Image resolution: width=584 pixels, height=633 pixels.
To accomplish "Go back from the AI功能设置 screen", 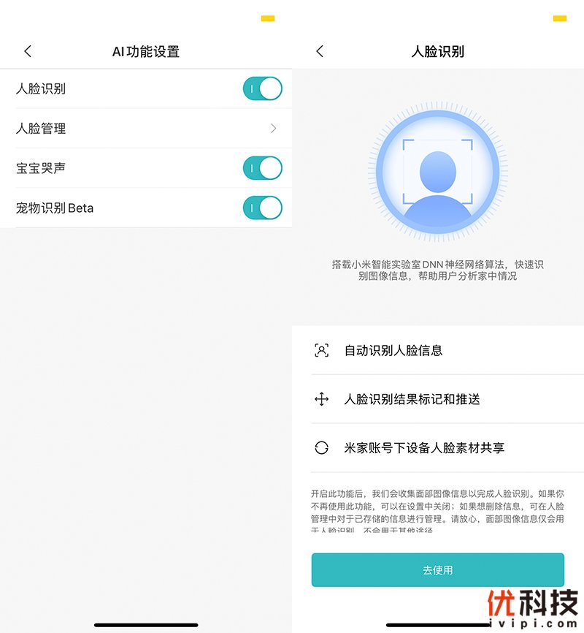I will tap(28, 51).
